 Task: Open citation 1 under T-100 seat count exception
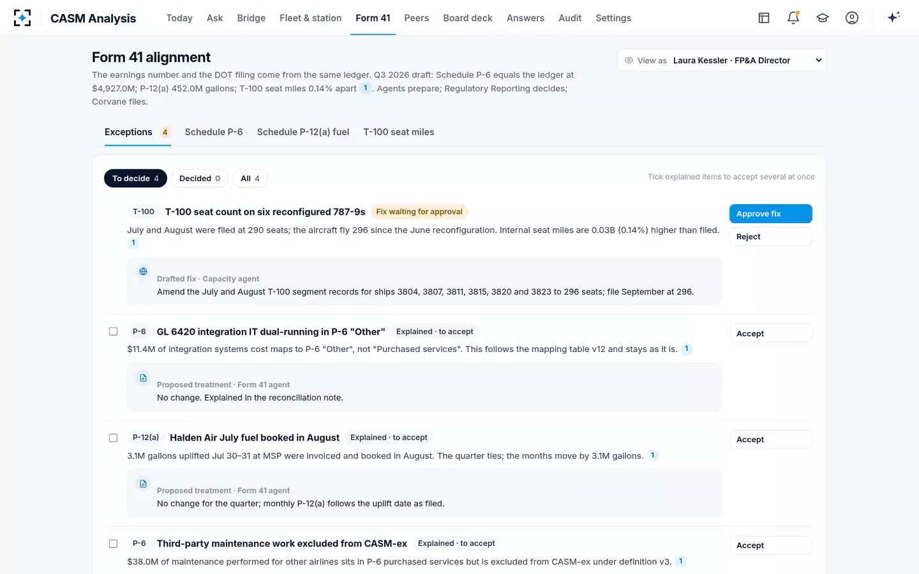(133, 242)
